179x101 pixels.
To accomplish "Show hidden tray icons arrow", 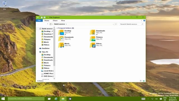I will (148, 99).
